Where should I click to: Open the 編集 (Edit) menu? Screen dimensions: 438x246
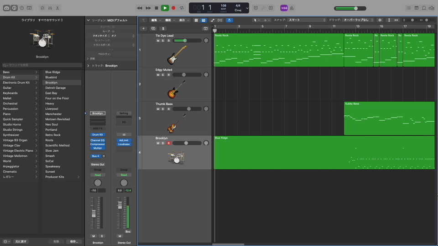click(156, 20)
